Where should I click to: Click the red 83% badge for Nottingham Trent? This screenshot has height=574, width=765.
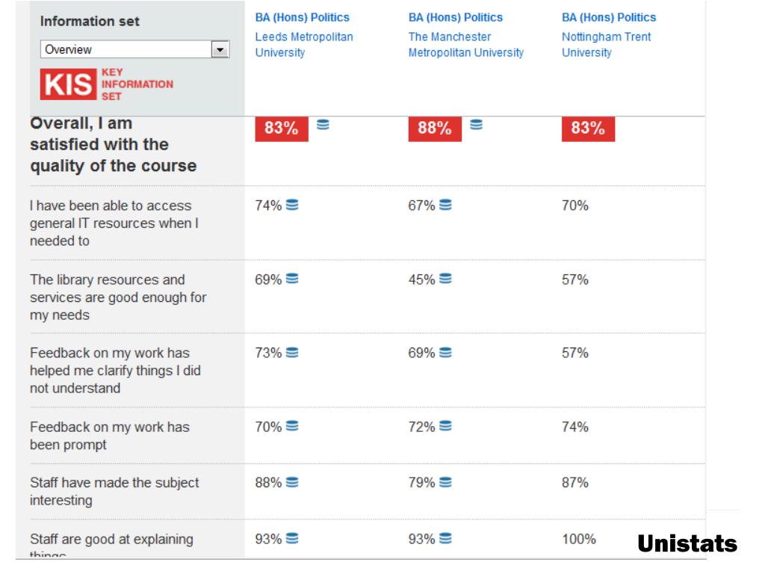[x=588, y=129]
